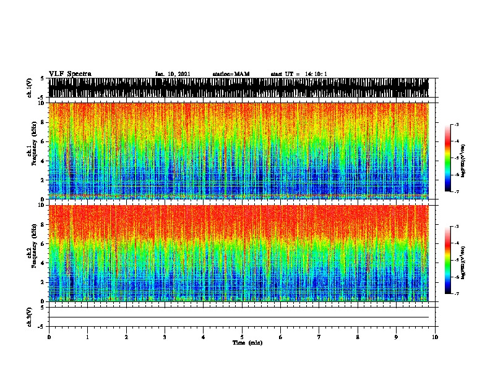Click the "station=MAM" header label
490x378 pixels.
(231, 74)
